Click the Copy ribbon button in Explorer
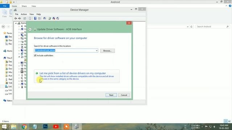 tap(4, 13)
